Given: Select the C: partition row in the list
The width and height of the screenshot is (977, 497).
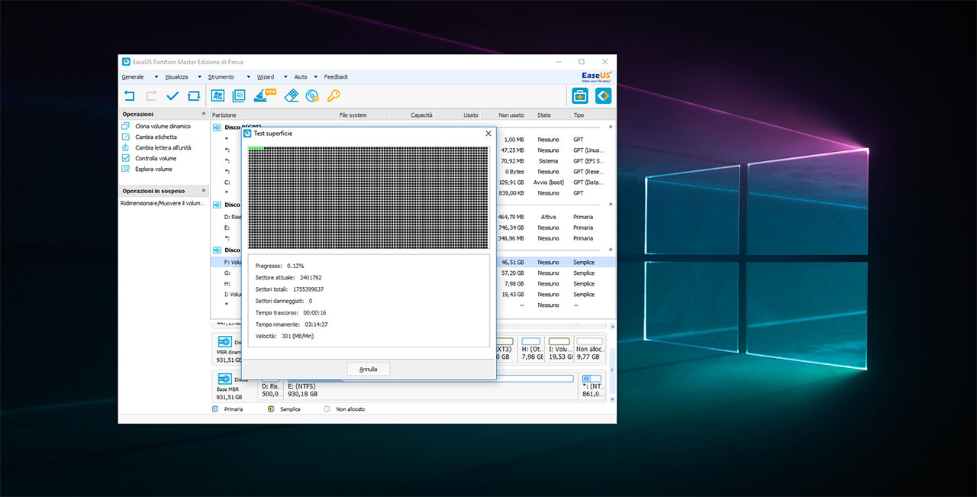Looking at the screenshot, I should tap(413, 182).
